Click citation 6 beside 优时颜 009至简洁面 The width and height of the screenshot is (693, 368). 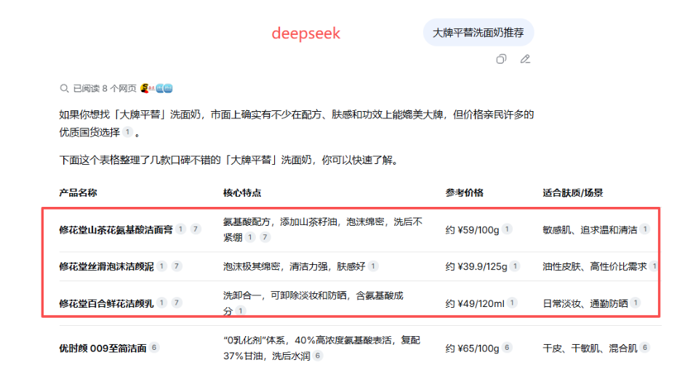[154, 348]
